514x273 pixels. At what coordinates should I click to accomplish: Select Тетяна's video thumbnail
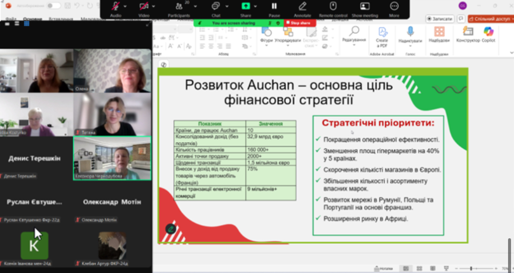click(112, 115)
